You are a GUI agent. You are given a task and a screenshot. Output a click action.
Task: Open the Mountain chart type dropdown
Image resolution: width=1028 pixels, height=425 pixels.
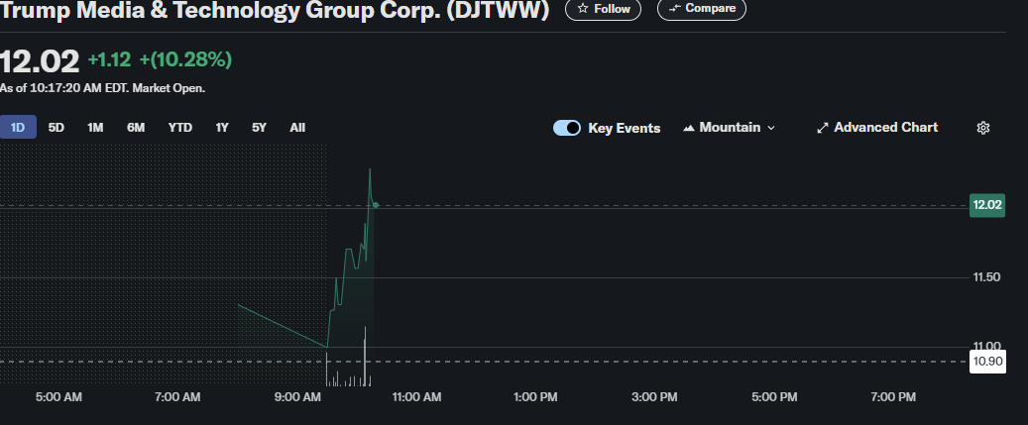729,128
